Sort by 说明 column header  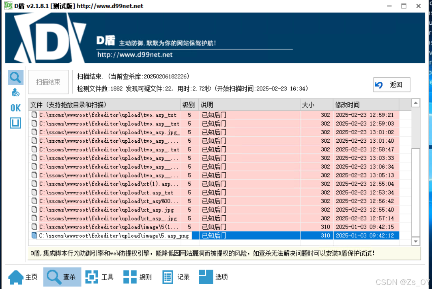pos(249,105)
